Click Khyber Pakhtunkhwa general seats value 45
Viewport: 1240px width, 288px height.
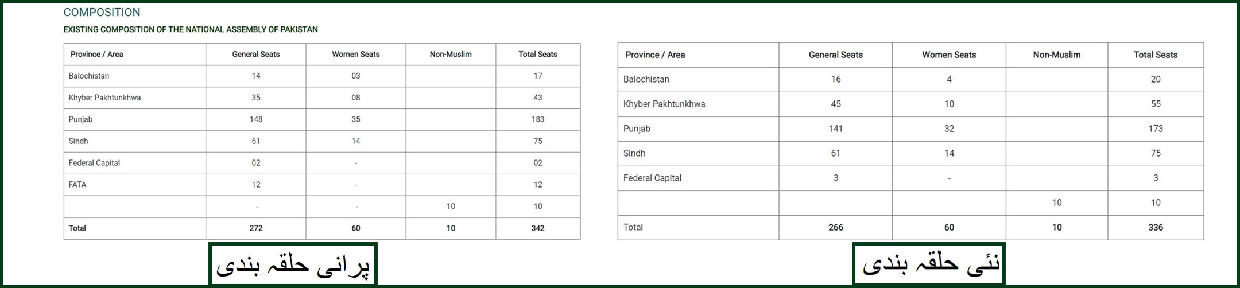[x=836, y=104]
